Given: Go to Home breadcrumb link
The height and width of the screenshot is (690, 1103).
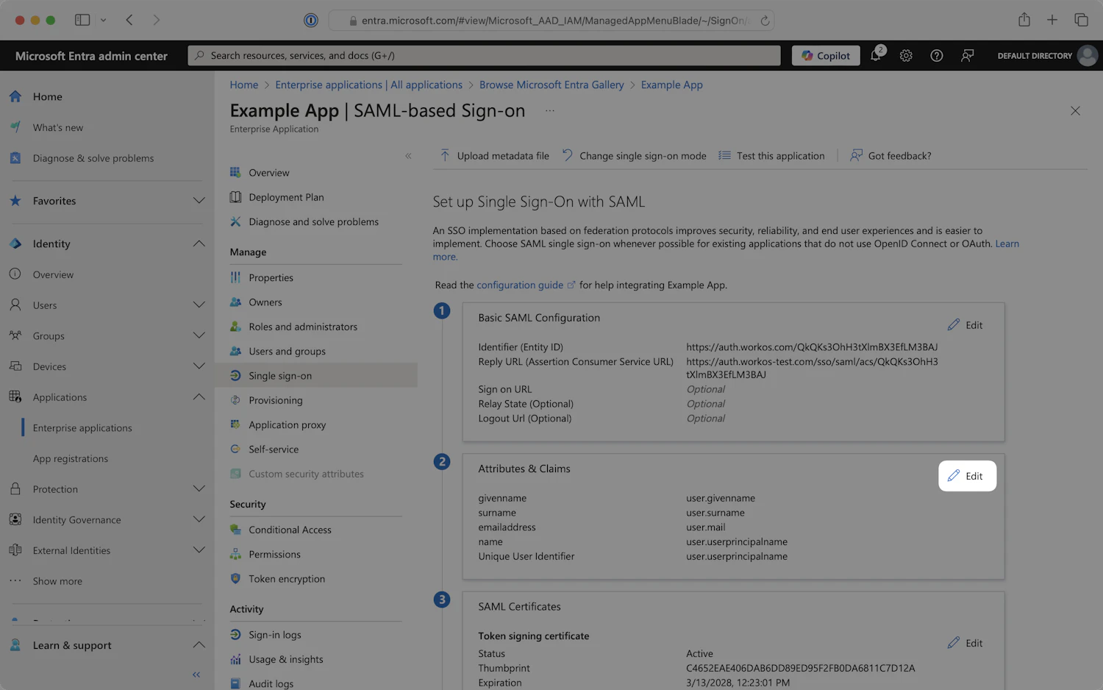Looking at the screenshot, I should [244, 85].
